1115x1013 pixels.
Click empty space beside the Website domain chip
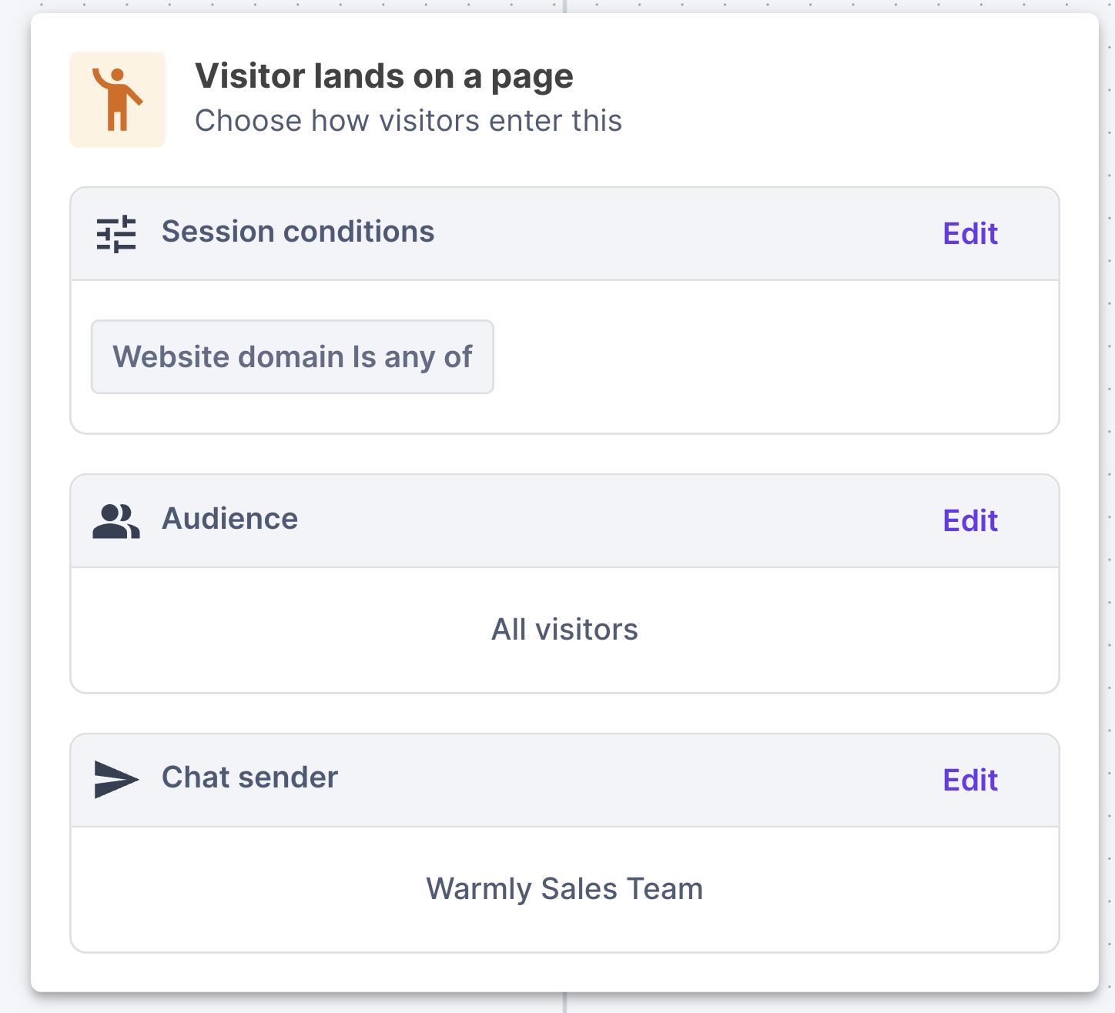coord(770,357)
